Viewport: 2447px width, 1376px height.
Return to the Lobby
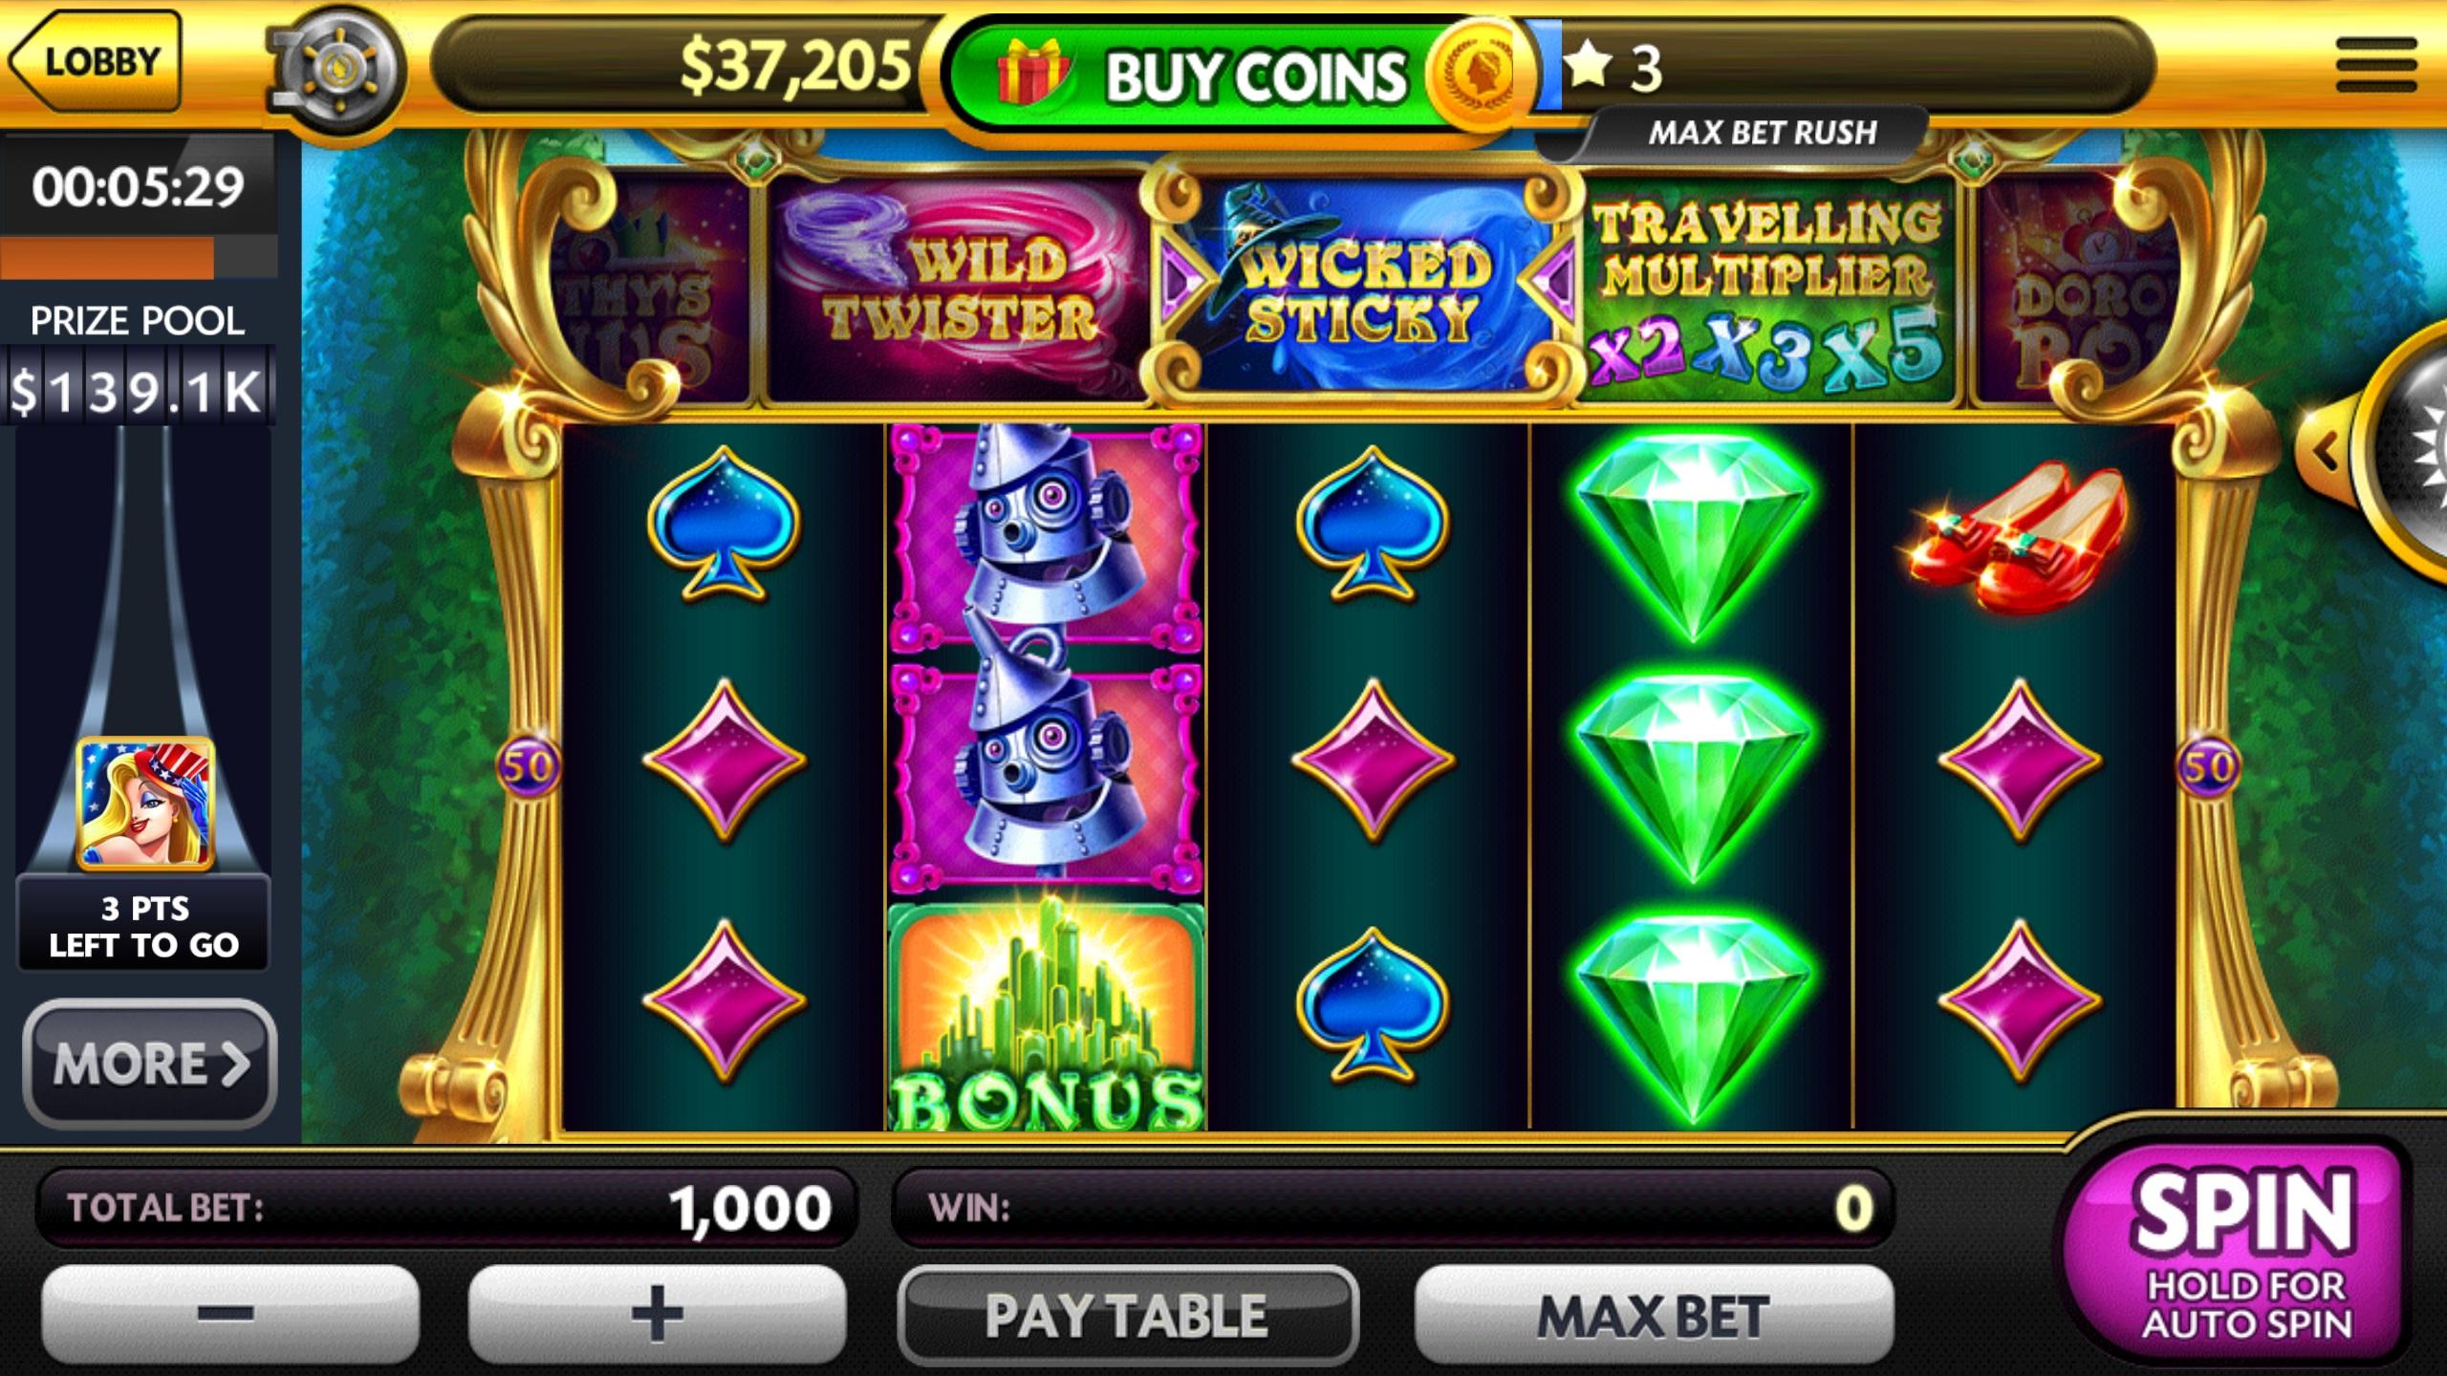coord(95,63)
